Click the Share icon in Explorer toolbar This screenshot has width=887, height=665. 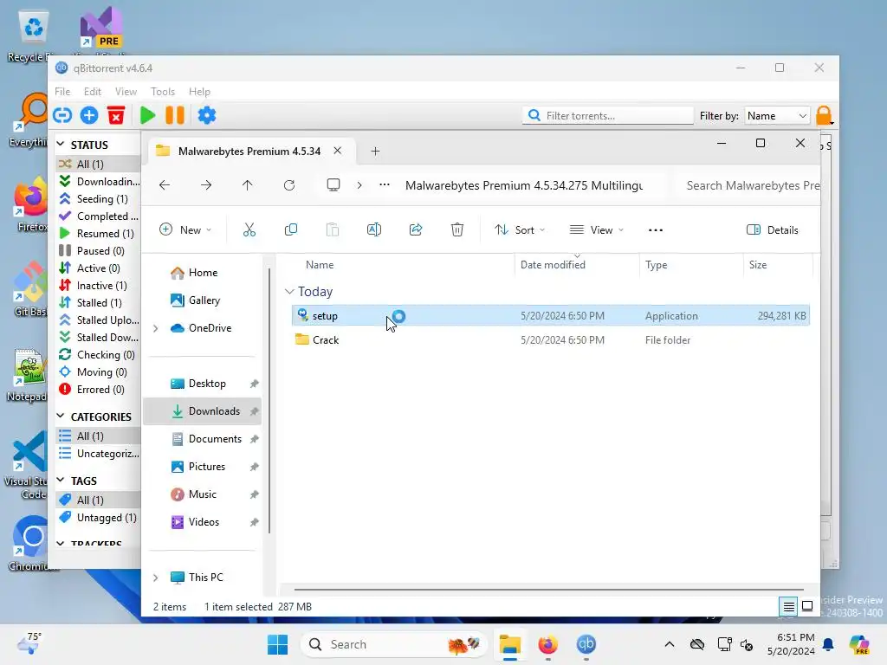pyautogui.click(x=416, y=229)
